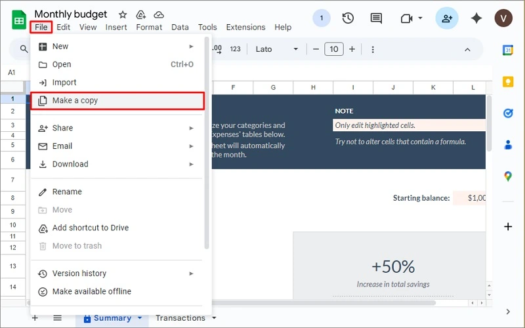Open the Help menu
The height and width of the screenshot is (328, 525).
[283, 27]
